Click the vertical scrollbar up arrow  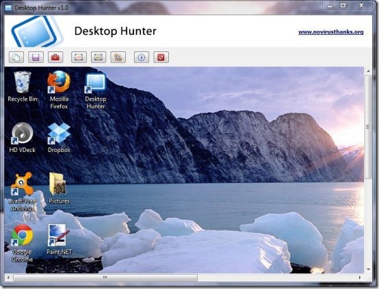(x=368, y=71)
